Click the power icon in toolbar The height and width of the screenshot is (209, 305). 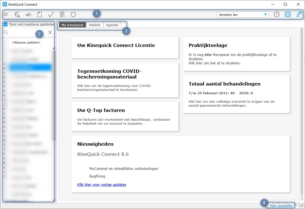pyautogui.click(x=73, y=14)
